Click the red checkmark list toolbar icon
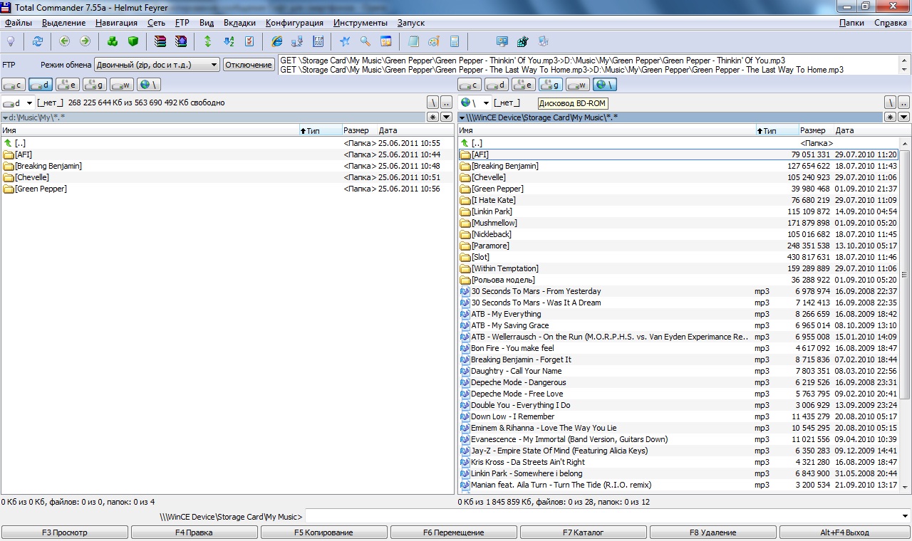912x541 pixels. [249, 41]
